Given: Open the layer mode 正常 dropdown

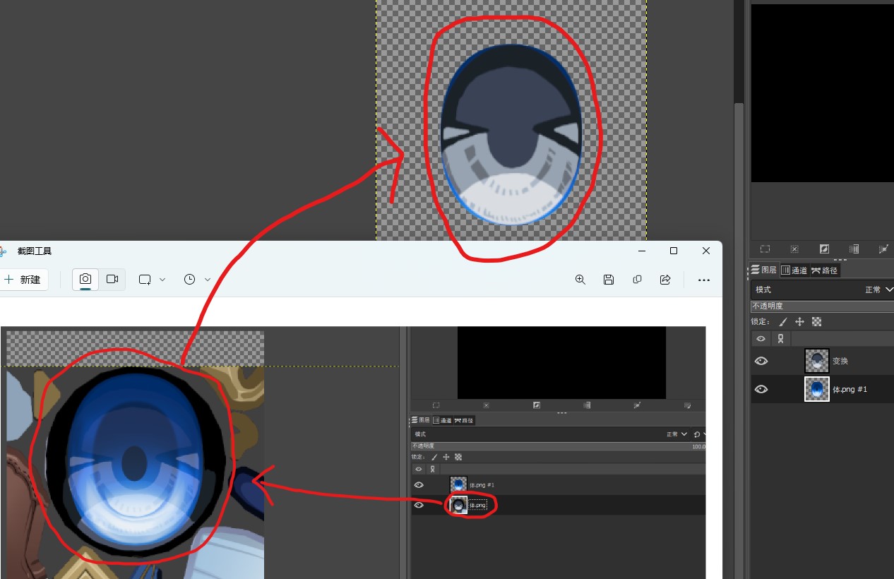Looking at the screenshot, I should (878, 289).
